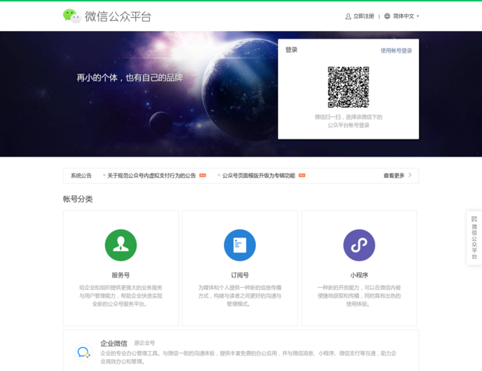Viewport: 482px width, 371px height.
Task: Switch to 使用帐号登录 account login
Action: point(396,50)
